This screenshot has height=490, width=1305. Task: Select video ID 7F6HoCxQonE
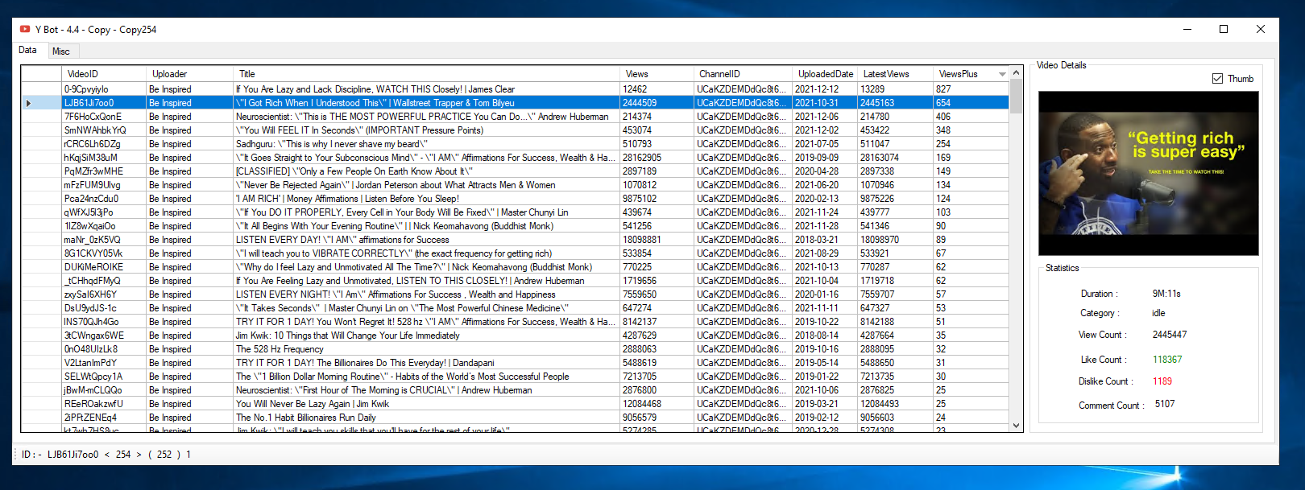pyautogui.click(x=93, y=117)
